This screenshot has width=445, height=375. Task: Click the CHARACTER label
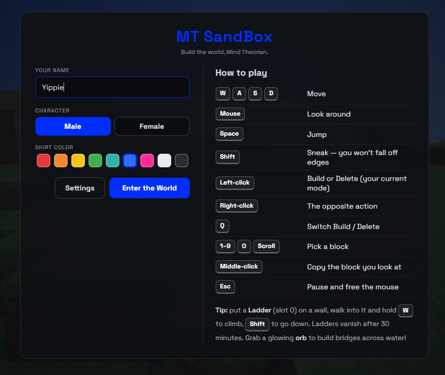tap(52, 111)
